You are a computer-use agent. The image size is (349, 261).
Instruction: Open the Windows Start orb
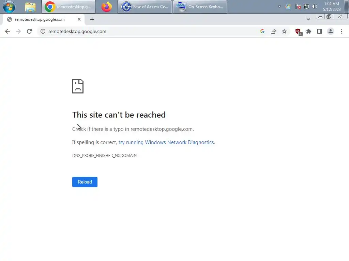click(9, 7)
